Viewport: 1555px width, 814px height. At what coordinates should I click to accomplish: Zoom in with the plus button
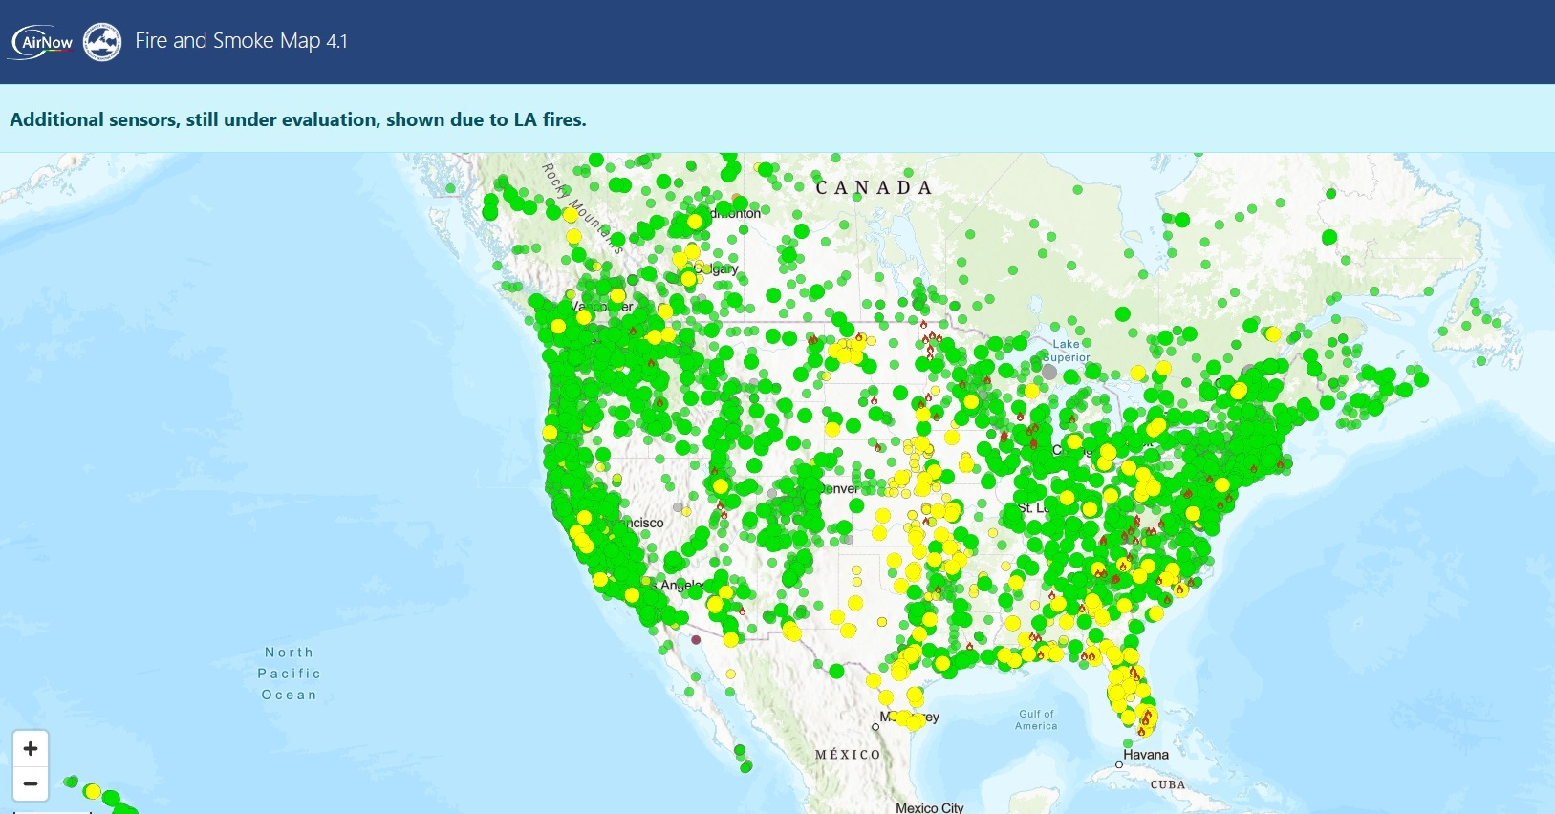tap(31, 748)
